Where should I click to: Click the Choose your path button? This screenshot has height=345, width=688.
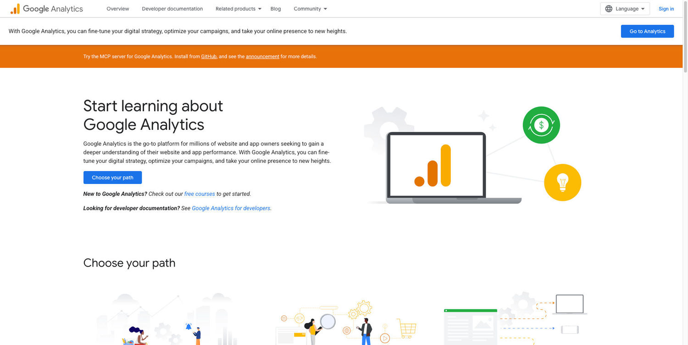pyautogui.click(x=112, y=178)
